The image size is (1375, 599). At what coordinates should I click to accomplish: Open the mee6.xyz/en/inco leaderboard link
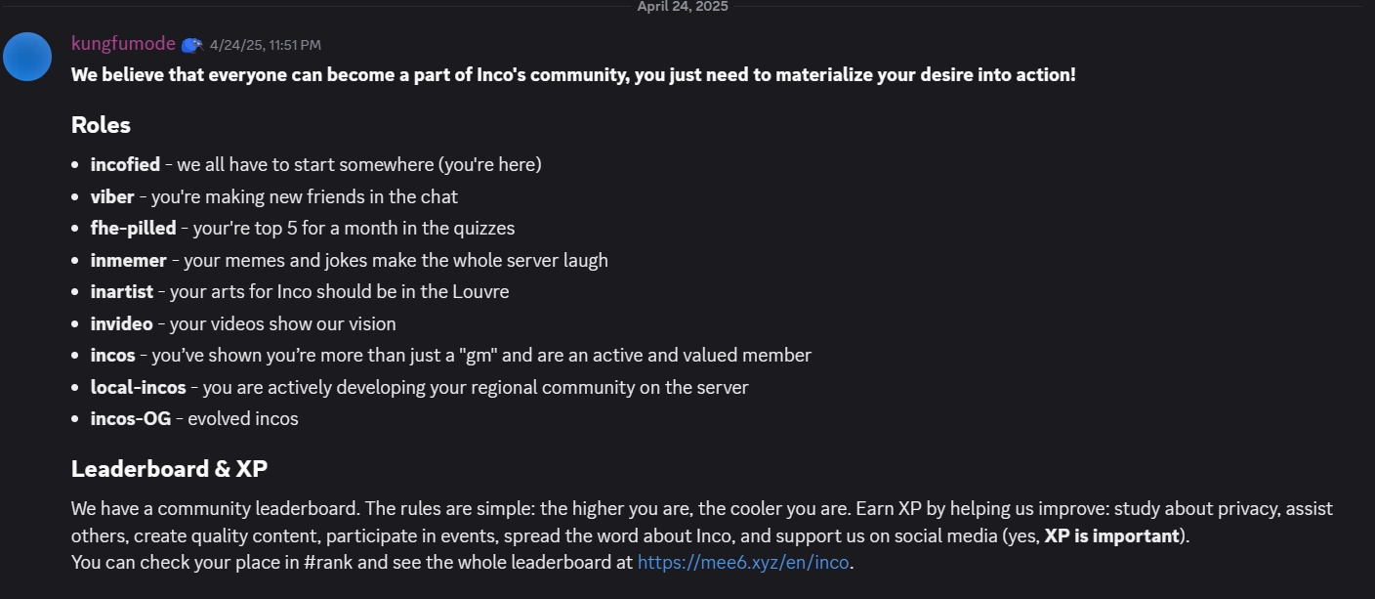[743, 563]
